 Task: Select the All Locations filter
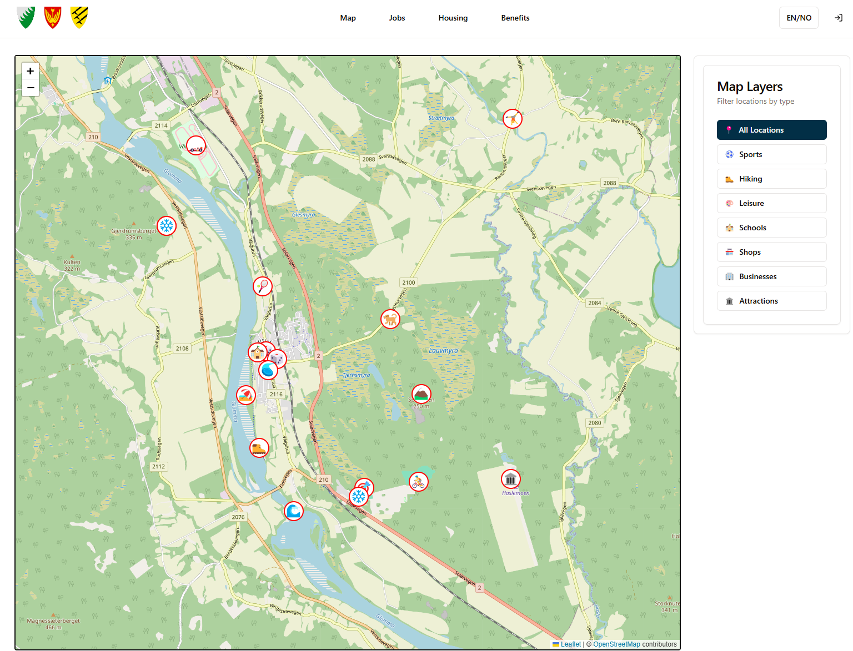(771, 130)
